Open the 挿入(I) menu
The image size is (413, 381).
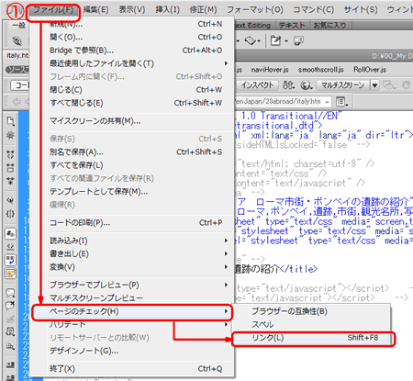(167, 10)
